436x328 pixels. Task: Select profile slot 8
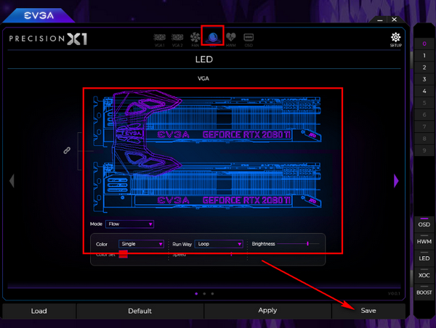click(x=424, y=139)
